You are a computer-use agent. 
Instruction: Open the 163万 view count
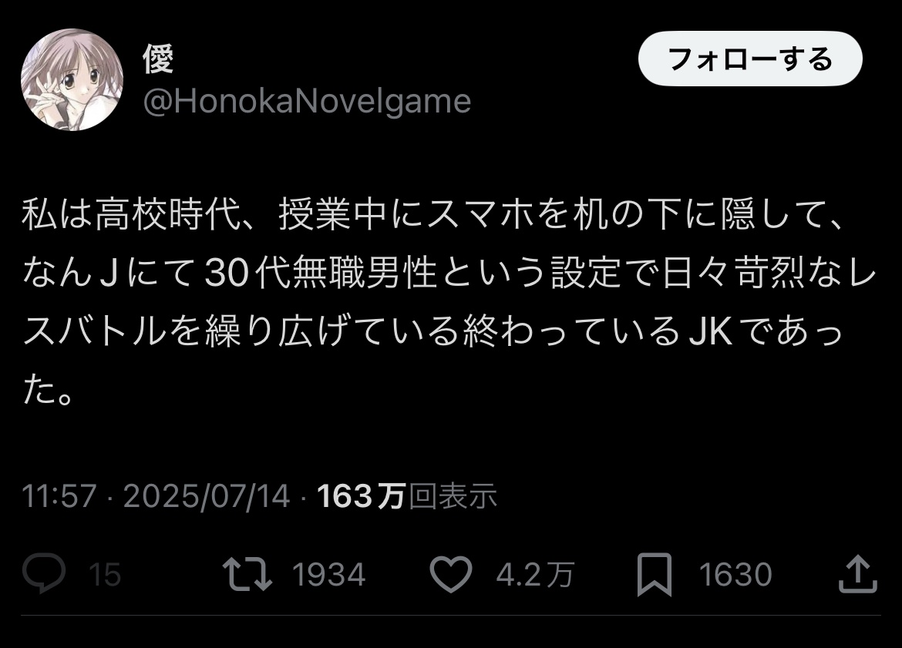click(362, 495)
